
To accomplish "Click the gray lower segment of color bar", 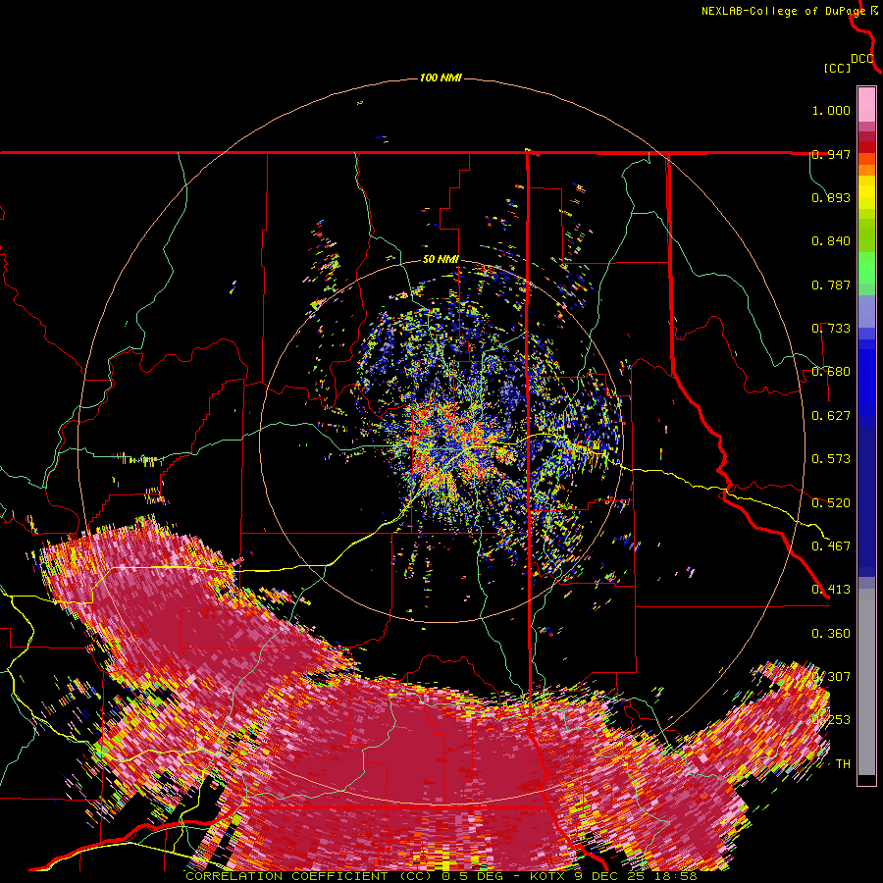I will [x=866, y=682].
